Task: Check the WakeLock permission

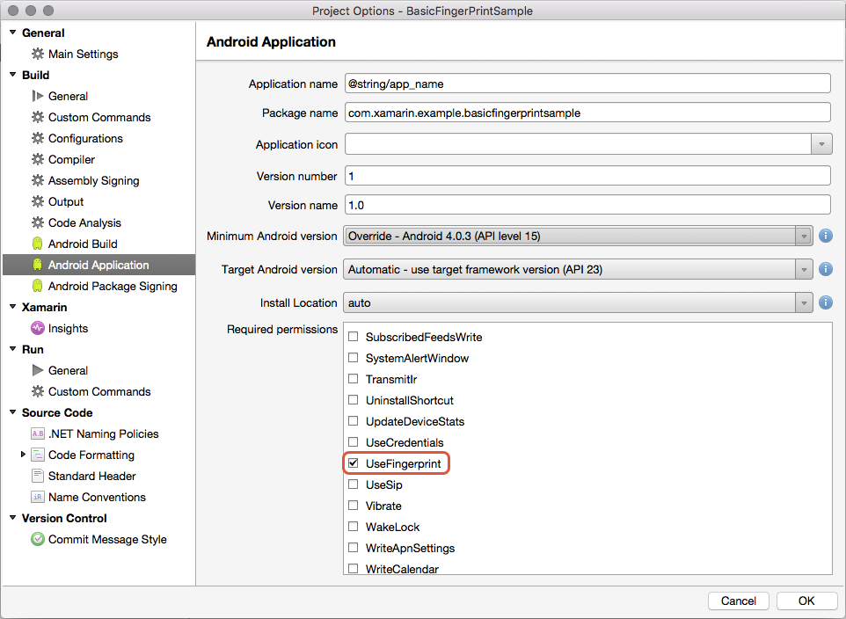Action: 354,527
